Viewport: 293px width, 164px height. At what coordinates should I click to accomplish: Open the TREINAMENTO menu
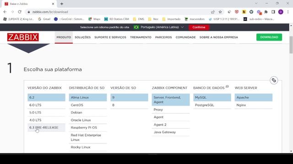pos(141,37)
